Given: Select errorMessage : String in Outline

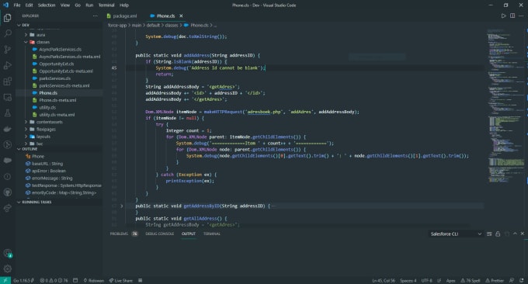Looking at the screenshot, I should tap(52, 178).
